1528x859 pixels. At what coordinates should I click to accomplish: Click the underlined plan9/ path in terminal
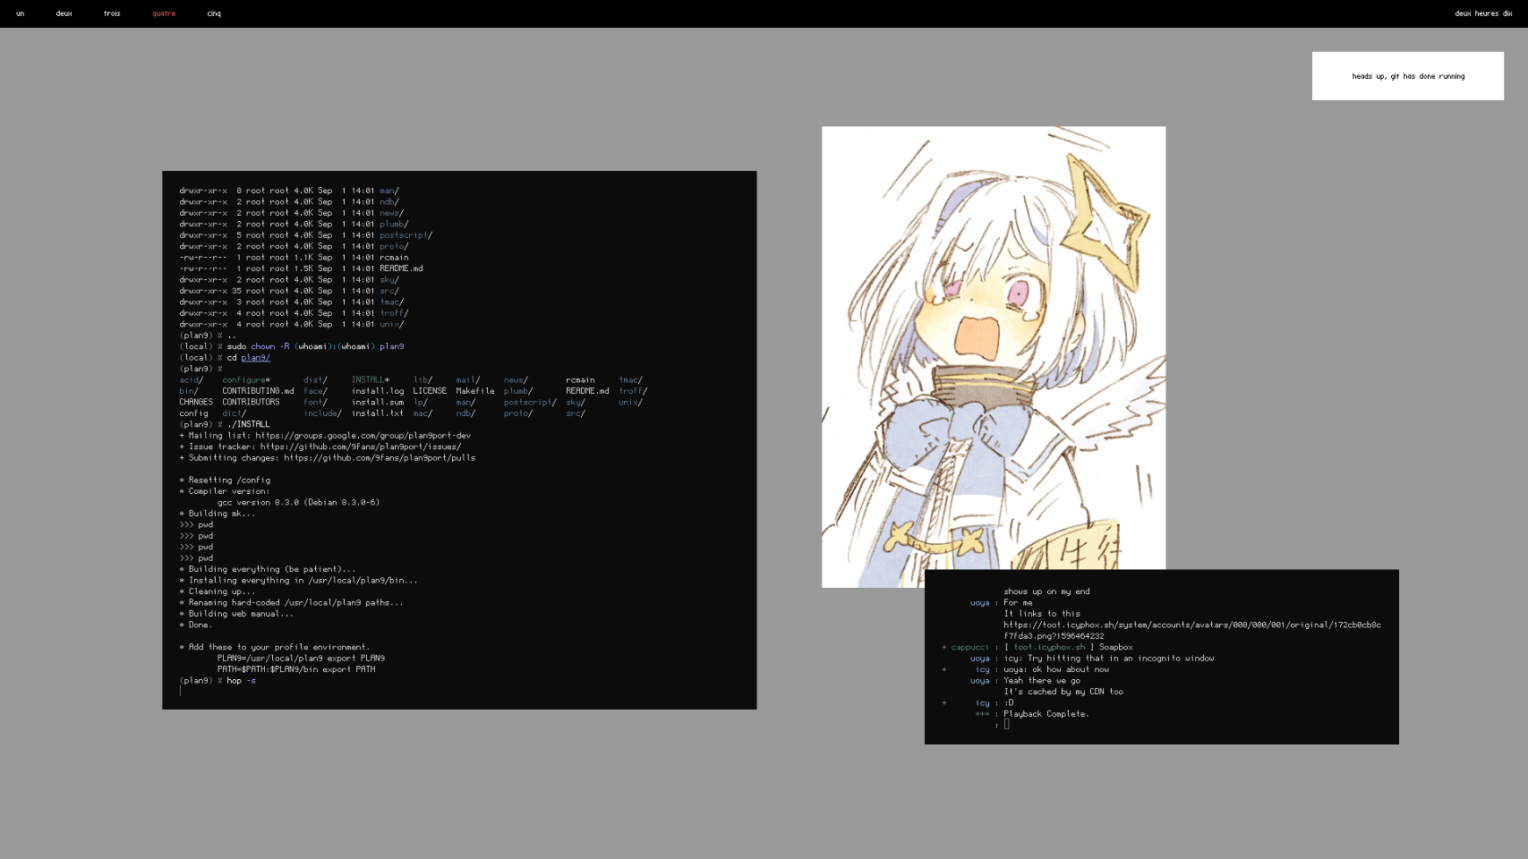255,358
